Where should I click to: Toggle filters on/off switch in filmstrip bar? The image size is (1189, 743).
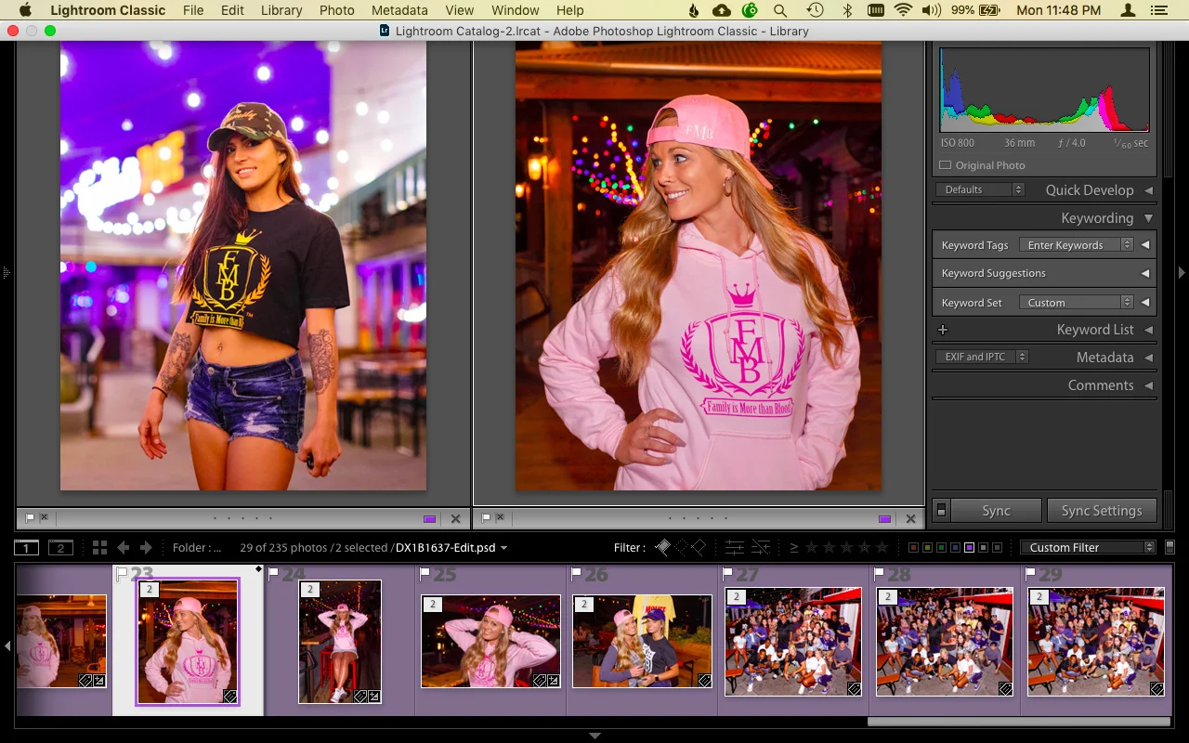tap(1169, 547)
